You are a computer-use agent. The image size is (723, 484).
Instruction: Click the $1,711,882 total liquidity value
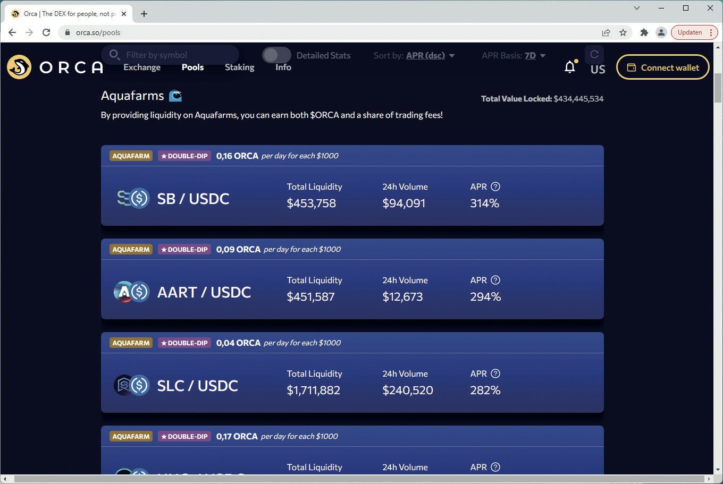314,390
